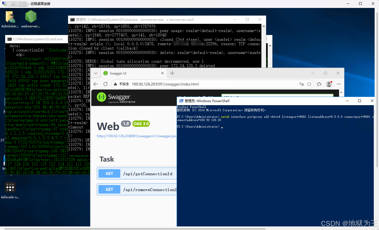Open the Administrator folder desktop icon
This screenshot has width=379, height=230.
pos(10,19)
